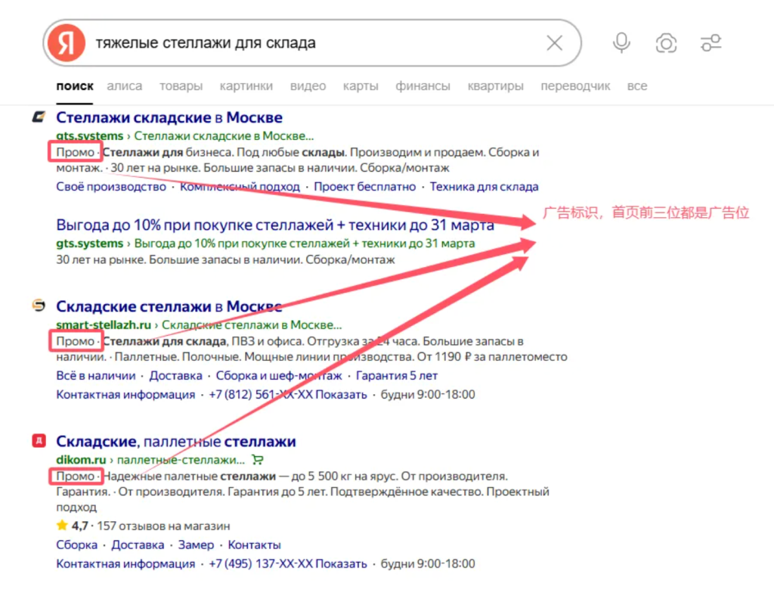The height and width of the screenshot is (593, 774).
Task: Show the +7 (812) phone number
Action: pyautogui.click(x=342, y=395)
